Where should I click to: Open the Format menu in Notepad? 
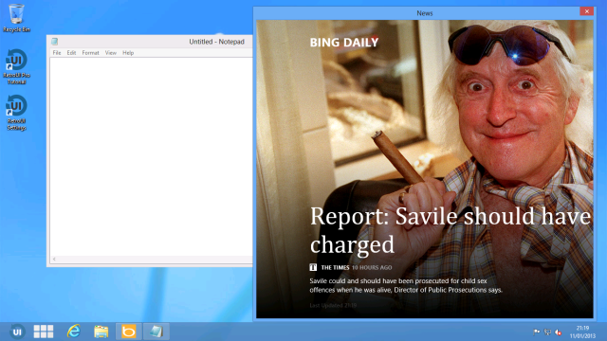coord(91,53)
